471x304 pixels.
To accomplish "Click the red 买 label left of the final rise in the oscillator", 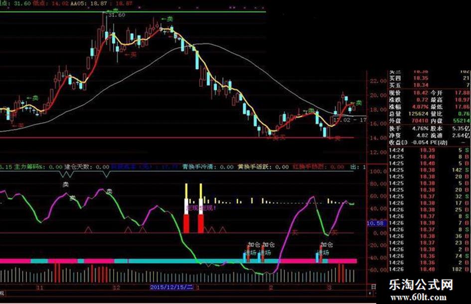I will coord(334,232).
